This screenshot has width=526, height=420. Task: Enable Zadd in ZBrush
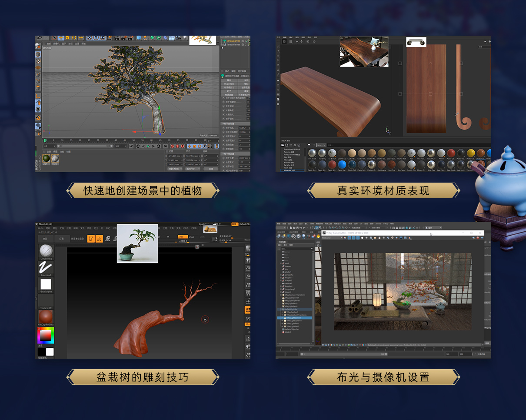[183, 237]
